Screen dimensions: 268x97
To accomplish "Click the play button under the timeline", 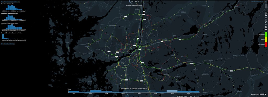I will click(x=129, y=96).
